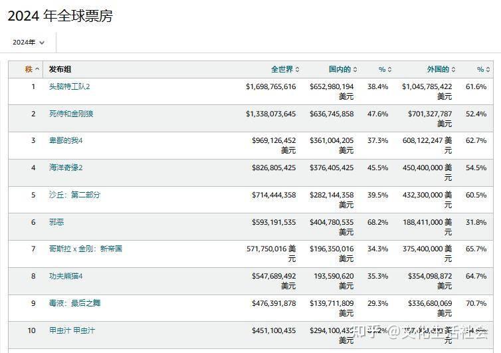Open the 功夫熊猫4 movie link
Image resolution: width=501 pixels, height=353 pixels.
pyautogui.click(x=66, y=276)
